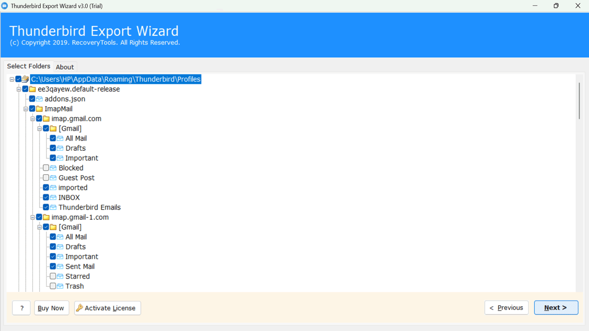Uncheck the Profiles root path checkbox
This screenshot has width=589, height=331.
pos(18,79)
